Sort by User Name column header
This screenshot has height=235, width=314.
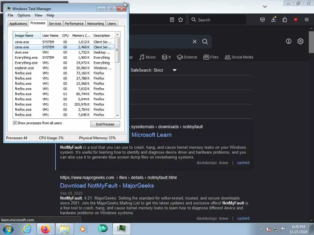51,35
